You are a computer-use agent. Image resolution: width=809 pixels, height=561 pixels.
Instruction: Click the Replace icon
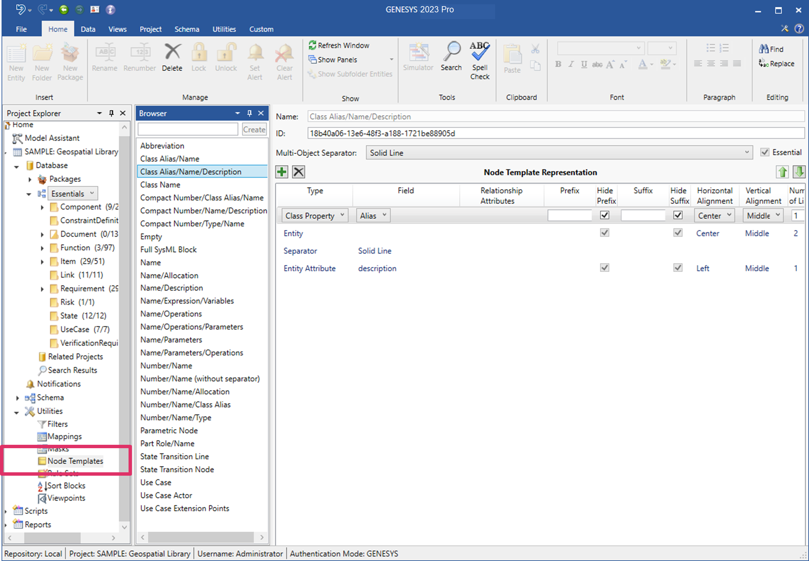pos(763,63)
